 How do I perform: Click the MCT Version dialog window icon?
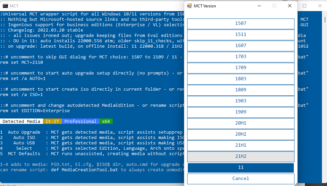pyautogui.click(x=189, y=6)
